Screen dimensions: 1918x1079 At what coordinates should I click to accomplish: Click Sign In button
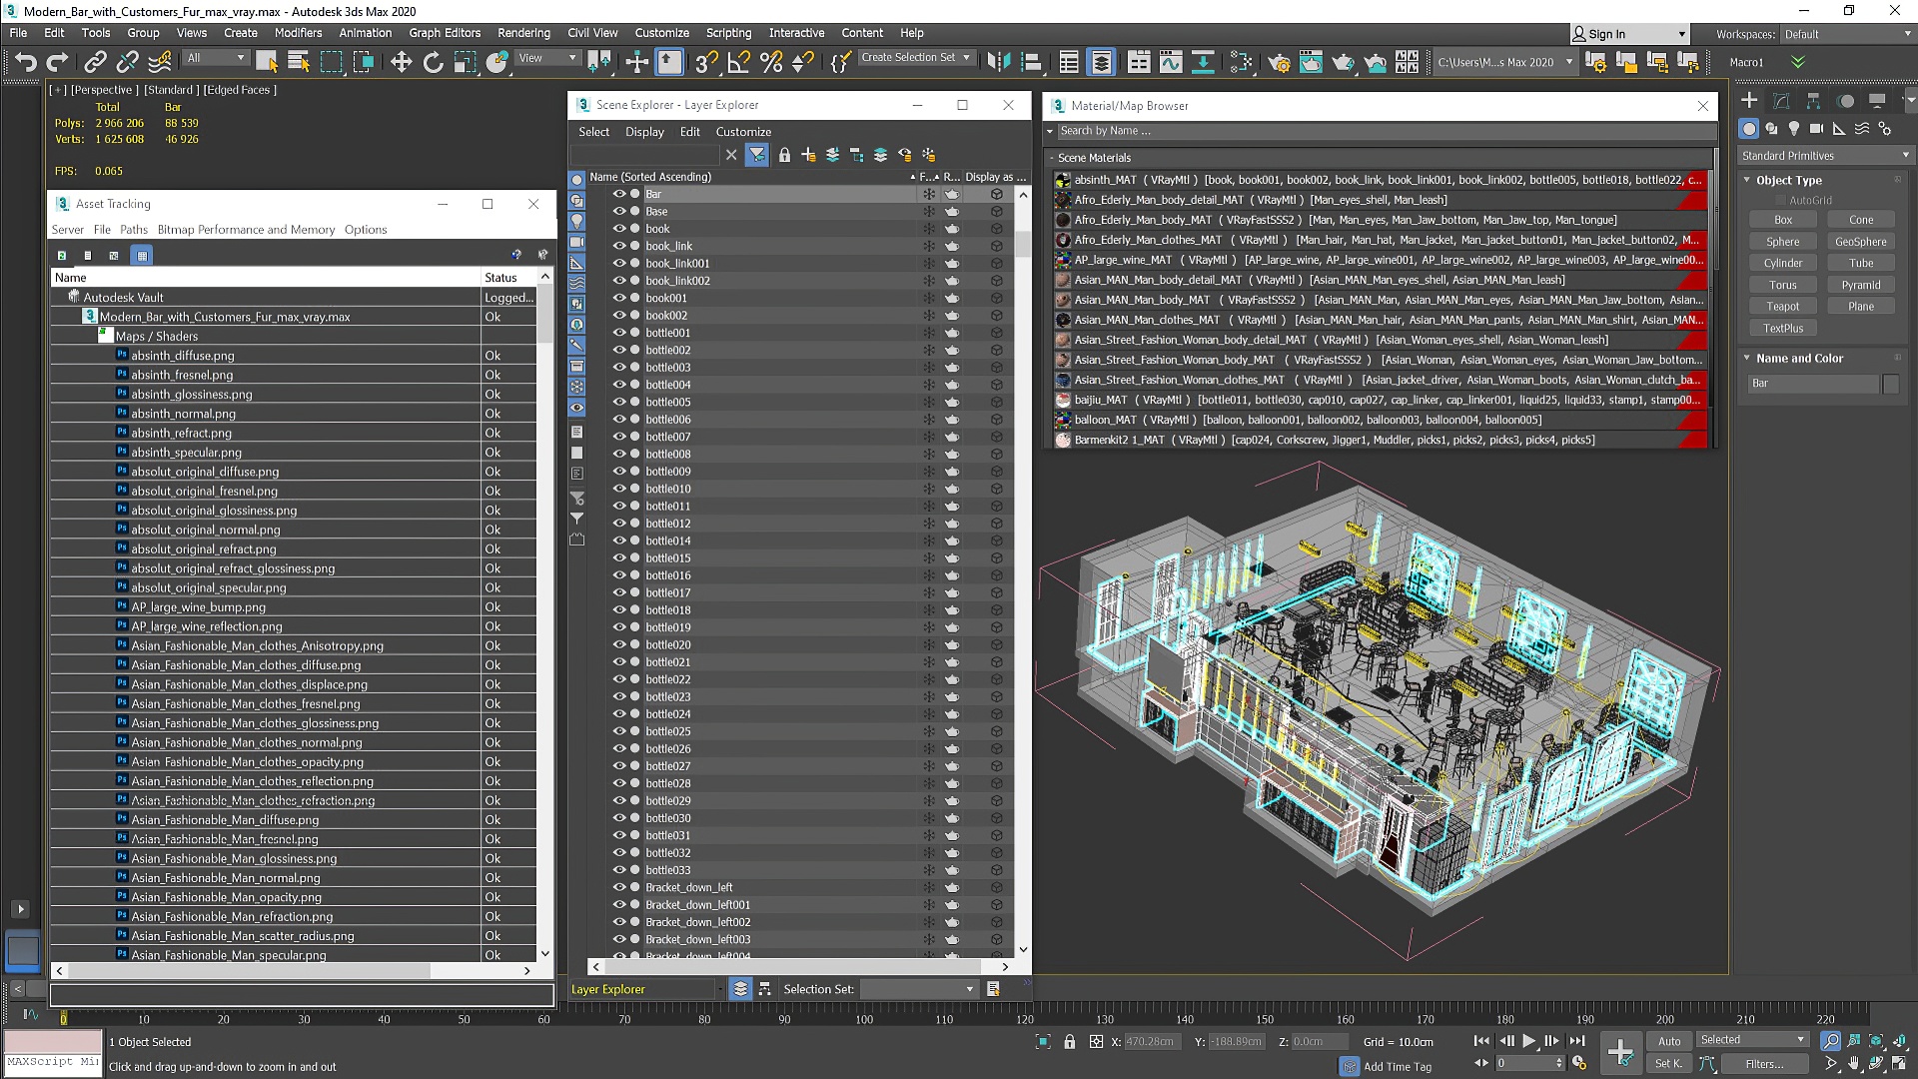click(1629, 34)
